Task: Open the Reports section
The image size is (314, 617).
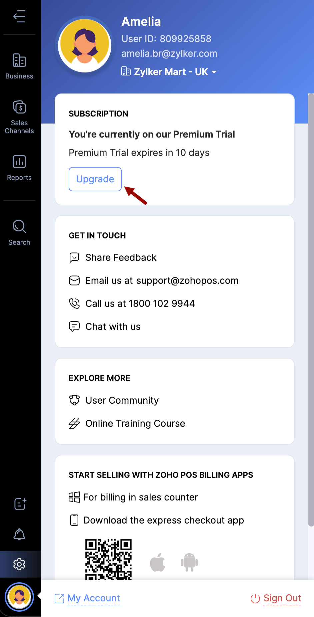Action: 19,168
